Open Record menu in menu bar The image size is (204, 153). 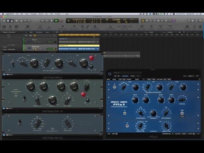[41, 14]
